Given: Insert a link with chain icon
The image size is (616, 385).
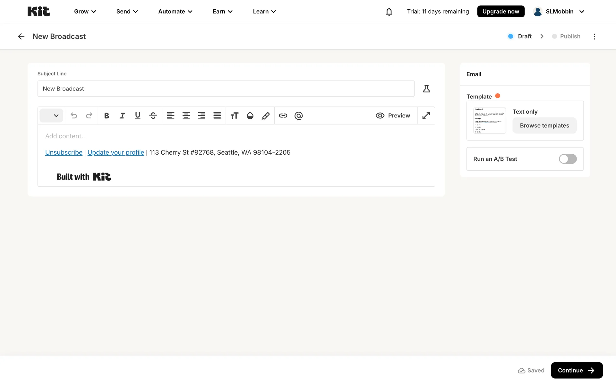Looking at the screenshot, I should 283,116.
